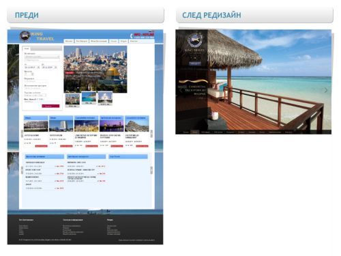Open the lower offers list using its right-side arrow
The image size is (341, 256).
[x=151, y=170]
